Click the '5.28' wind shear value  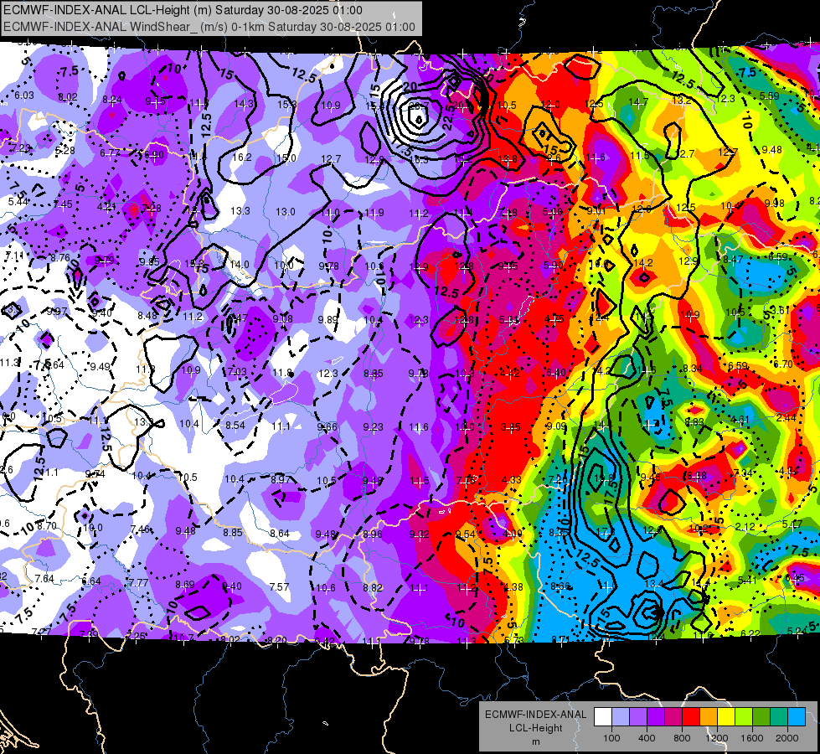(x=64, y=151)
